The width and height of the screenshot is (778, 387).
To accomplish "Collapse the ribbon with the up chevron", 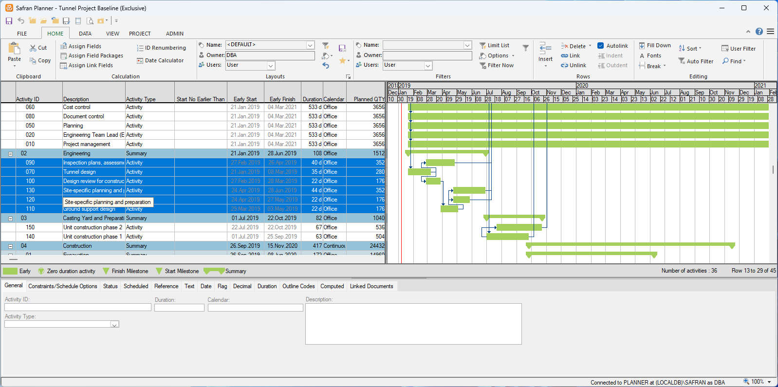I will pyautogui.click(x=748, y=32).
